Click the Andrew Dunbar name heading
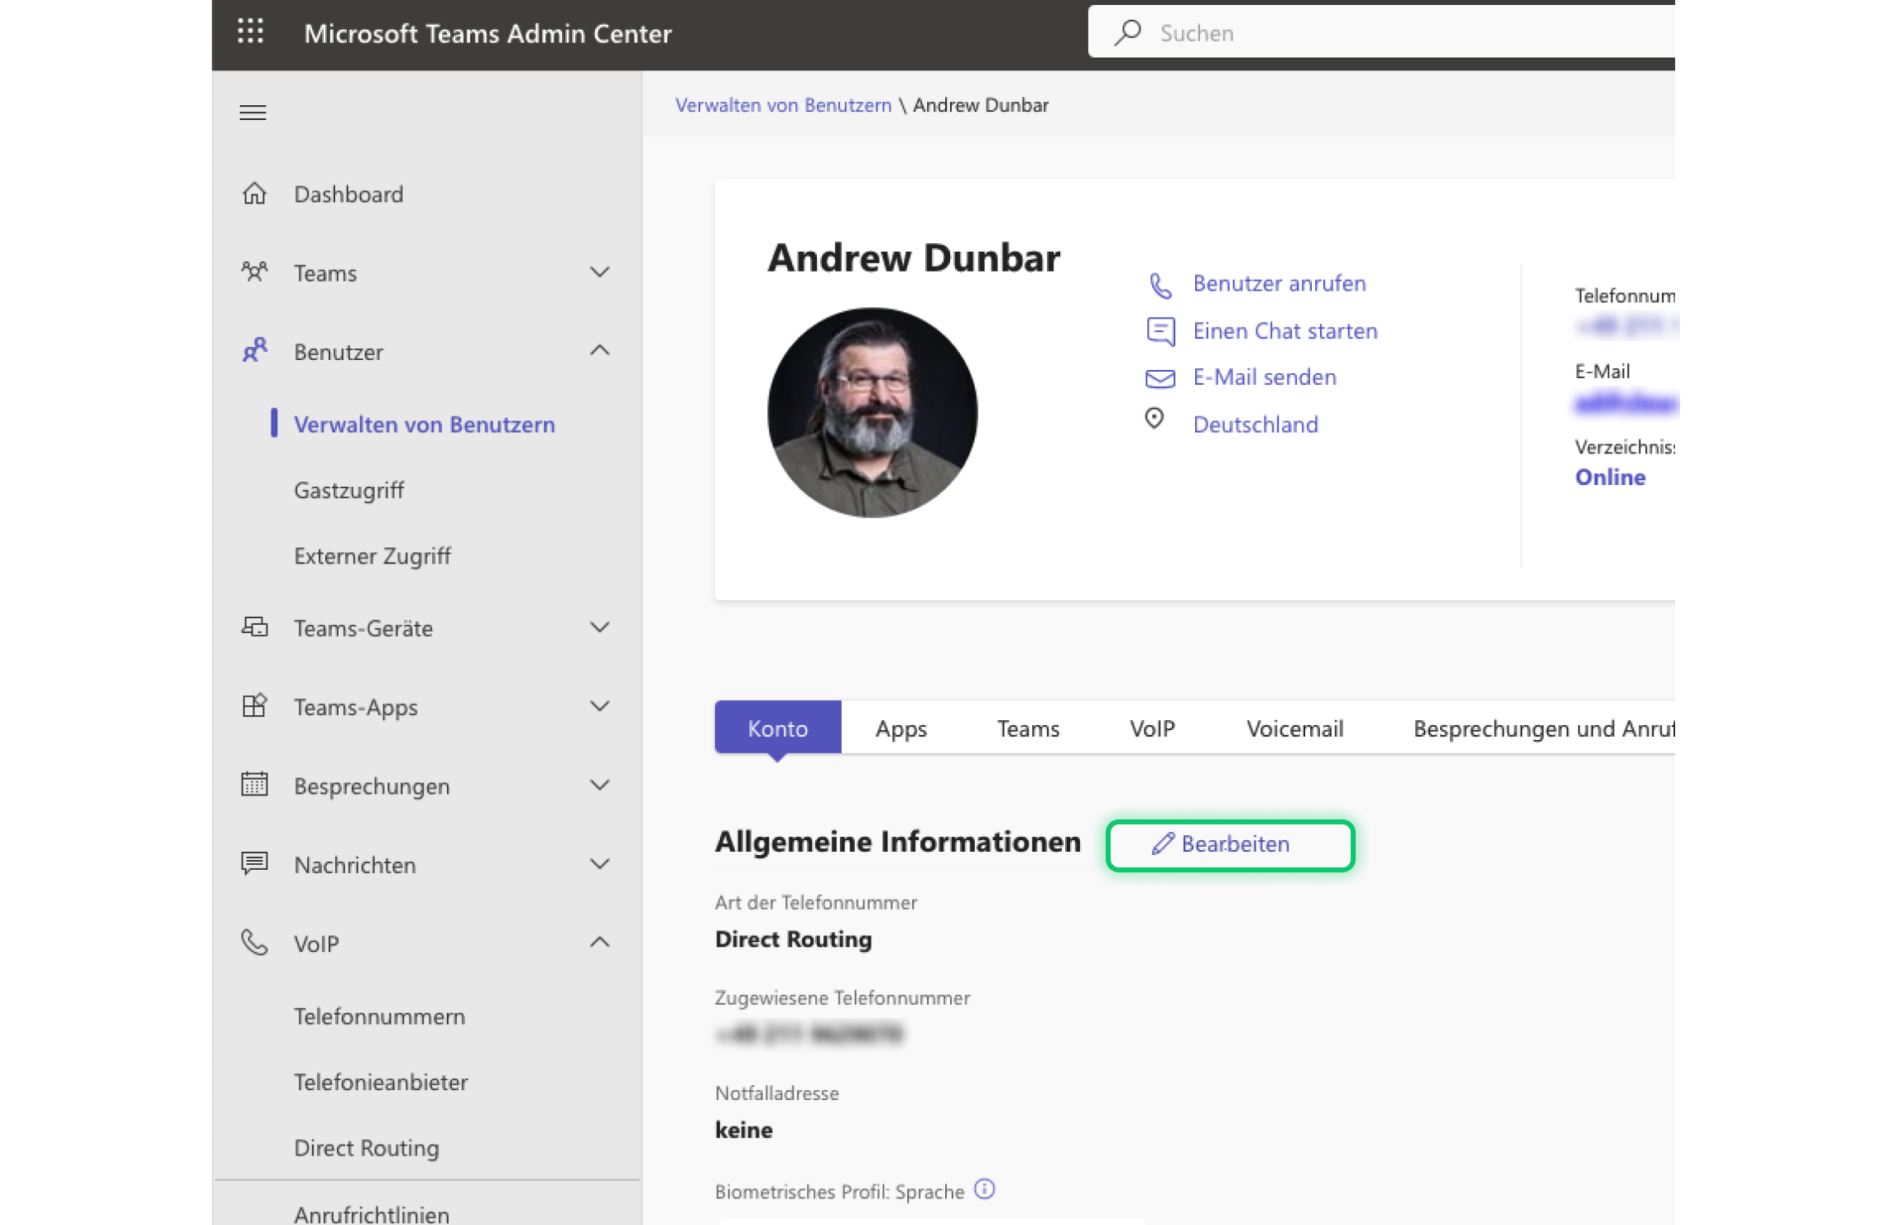 tap(914, 257)
